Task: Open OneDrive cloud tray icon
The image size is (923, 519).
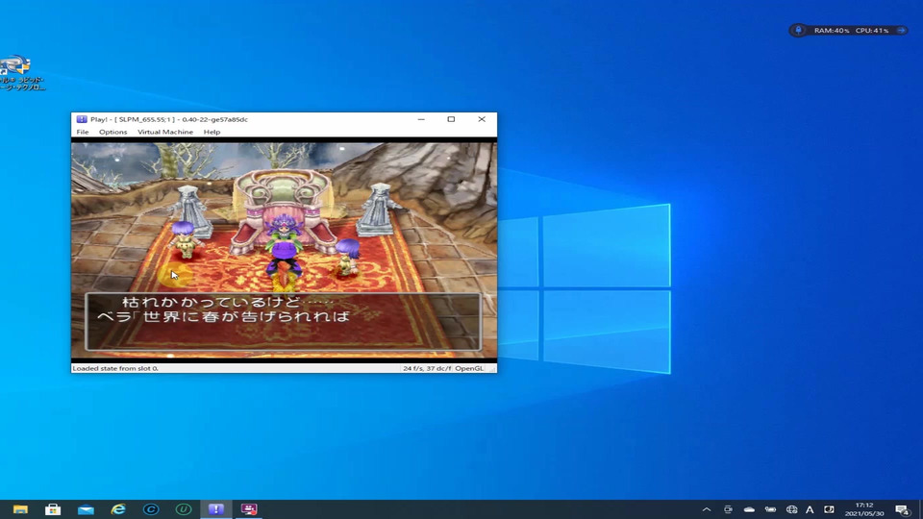Action: coord(749,509)
